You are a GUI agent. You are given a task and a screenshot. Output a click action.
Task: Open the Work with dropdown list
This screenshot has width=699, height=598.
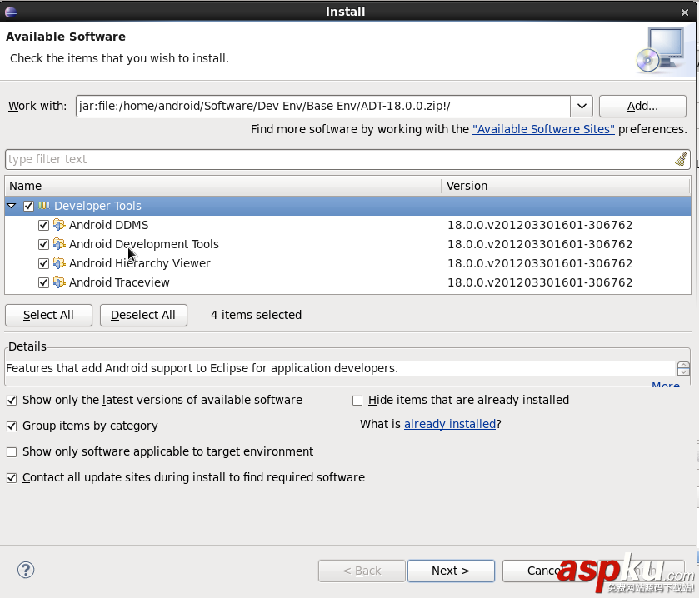pos(582,107)
